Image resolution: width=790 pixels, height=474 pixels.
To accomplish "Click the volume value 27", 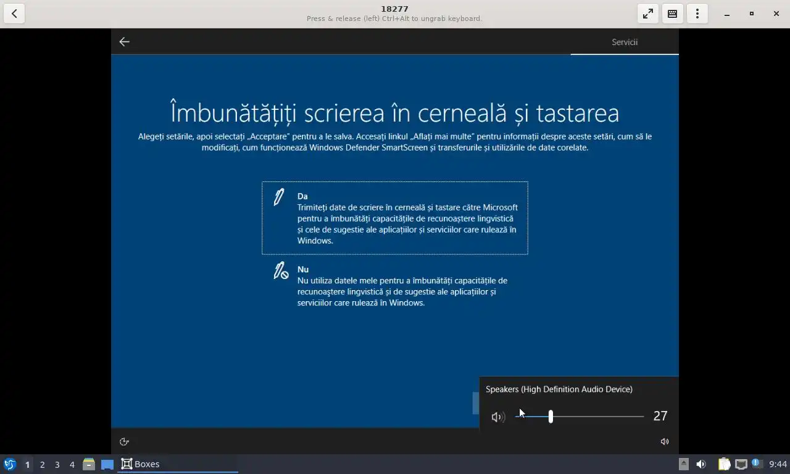I will click(x=660, y=416).
